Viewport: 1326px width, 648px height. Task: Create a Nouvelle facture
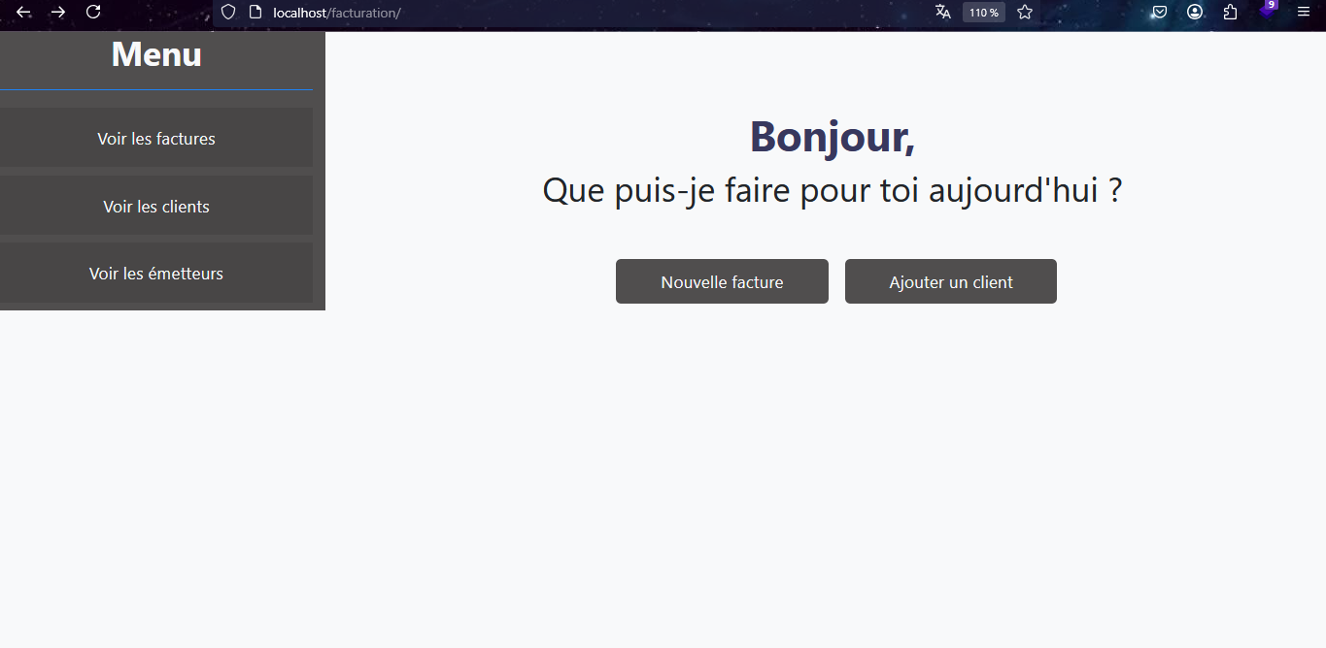(722, 281)
